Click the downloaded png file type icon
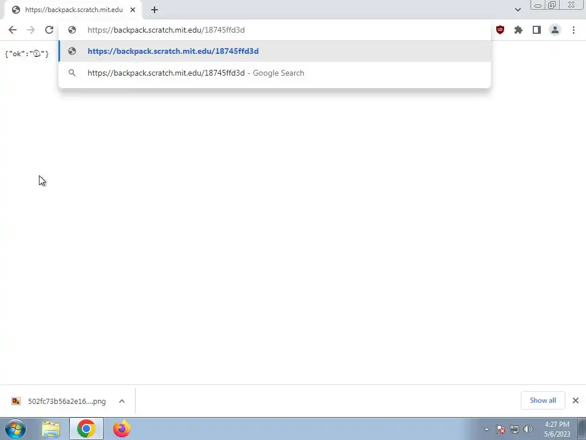The width and height of the screenshot is (586, 440). 16,402
